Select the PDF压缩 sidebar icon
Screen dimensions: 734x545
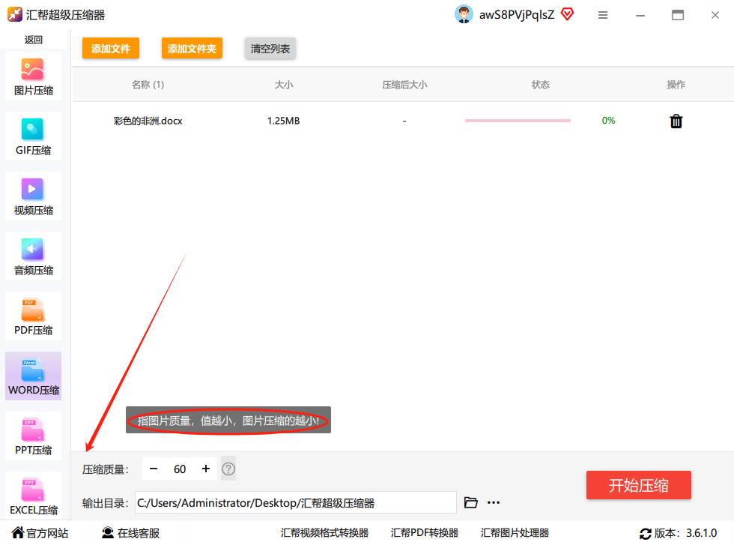33,316
